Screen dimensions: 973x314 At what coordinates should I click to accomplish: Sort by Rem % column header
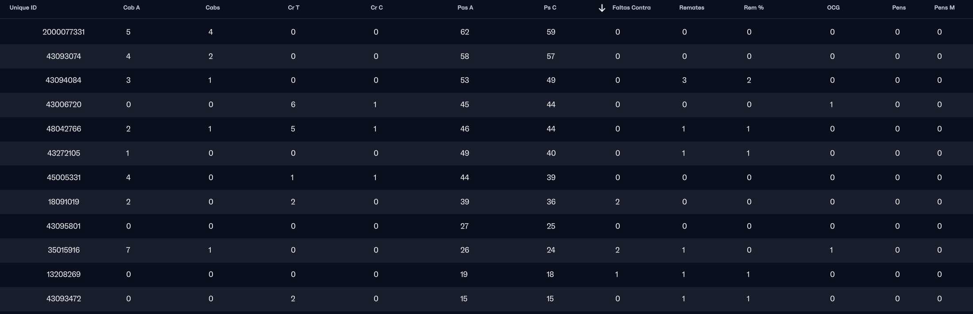753,8
